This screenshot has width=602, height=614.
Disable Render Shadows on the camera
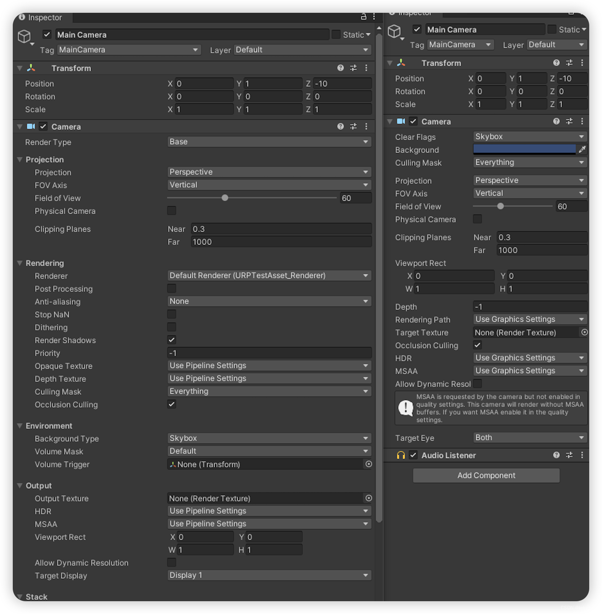(172, 340)
